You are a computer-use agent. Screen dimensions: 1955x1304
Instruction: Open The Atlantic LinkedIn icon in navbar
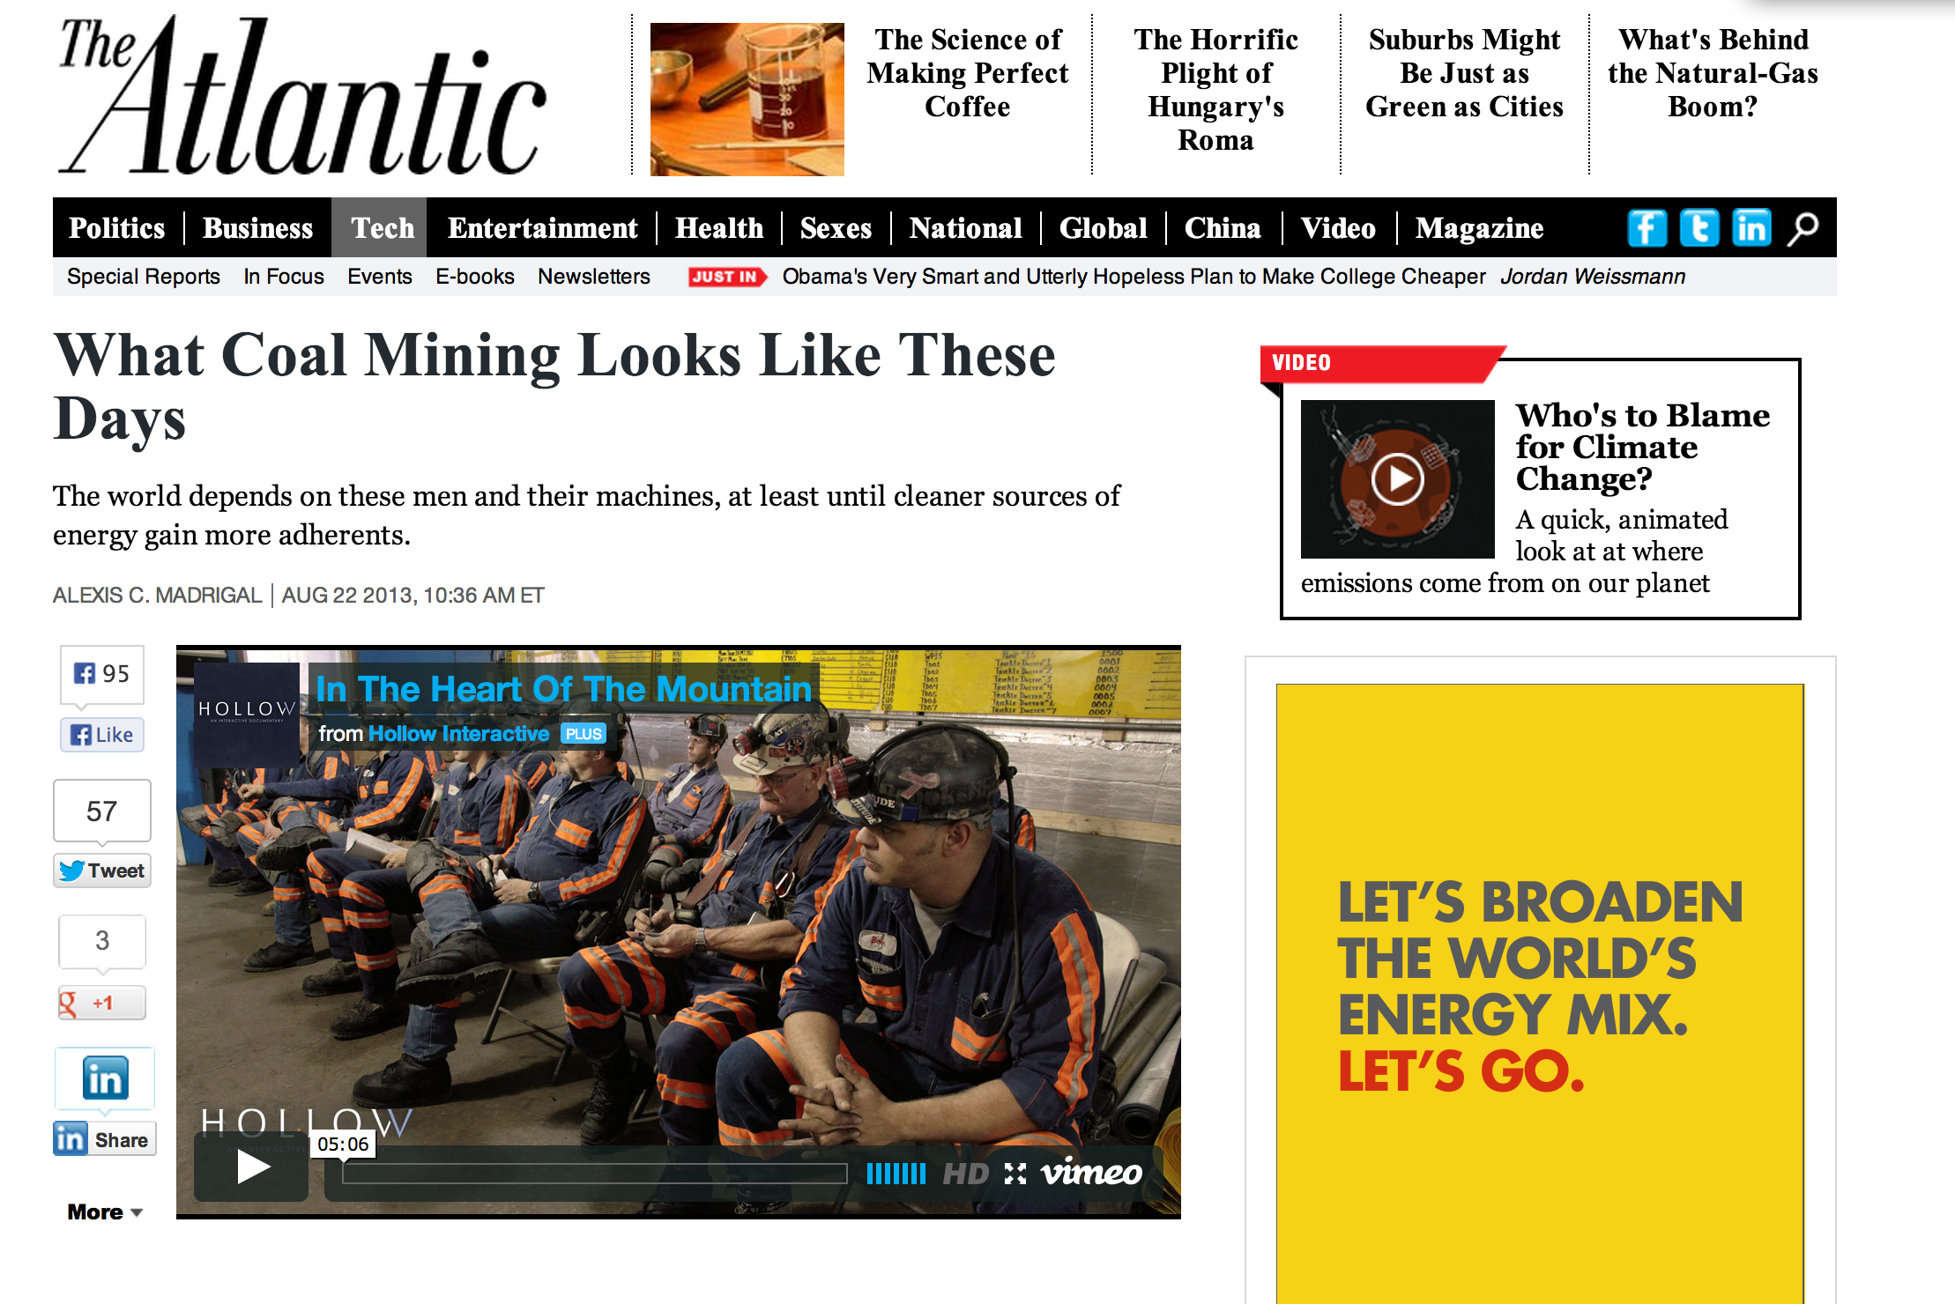tap(1751, 228)
